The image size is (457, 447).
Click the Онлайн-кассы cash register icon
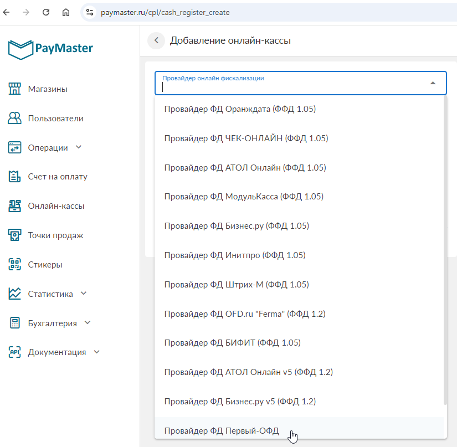(14, 206)
